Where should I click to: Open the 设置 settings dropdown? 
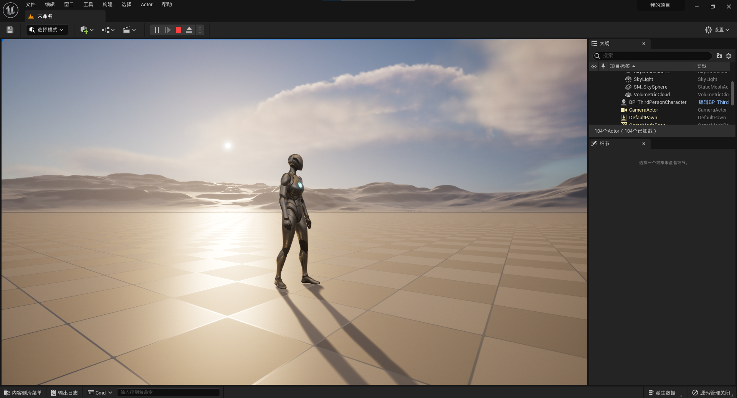click(717, 30)
